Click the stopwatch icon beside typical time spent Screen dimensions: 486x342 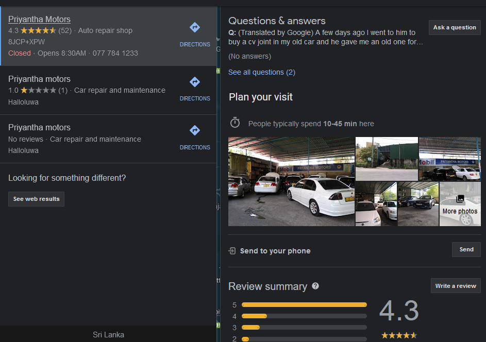235,123
